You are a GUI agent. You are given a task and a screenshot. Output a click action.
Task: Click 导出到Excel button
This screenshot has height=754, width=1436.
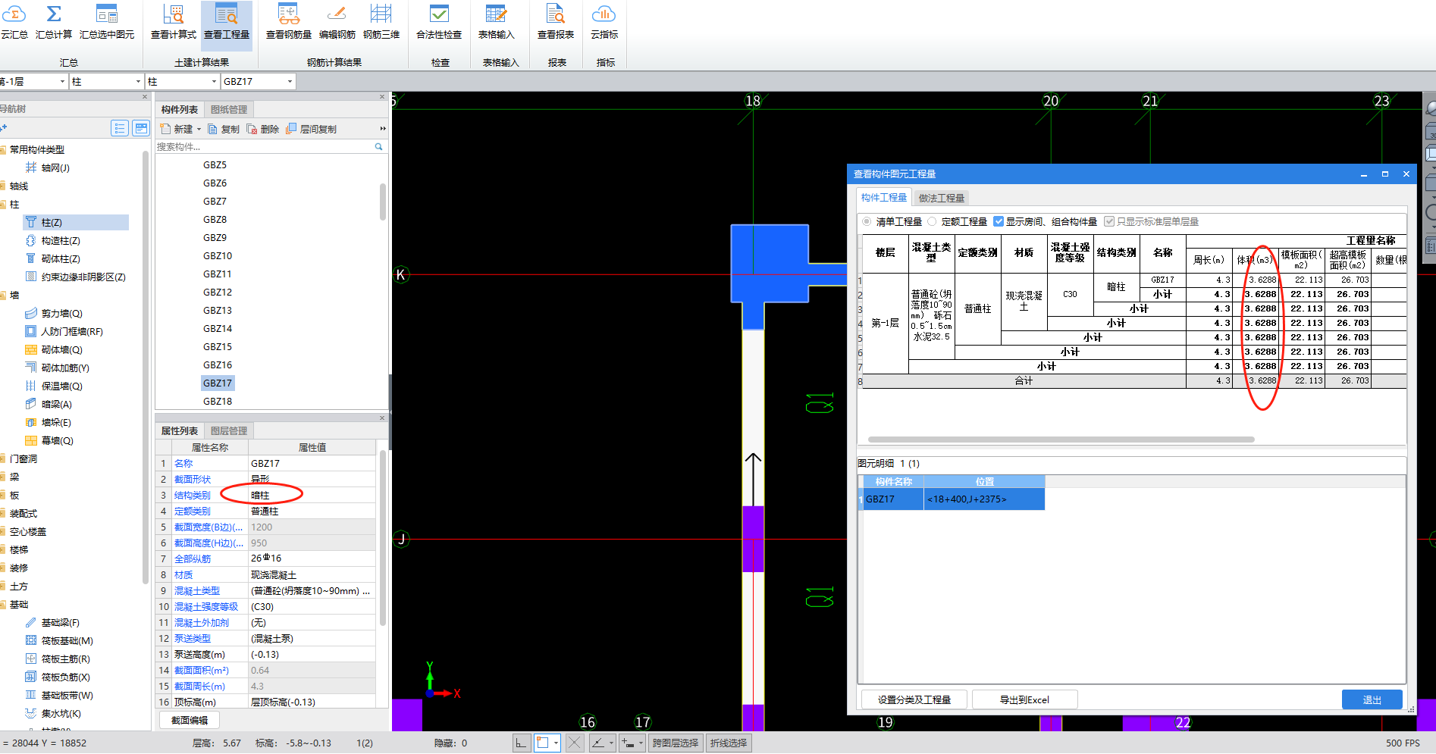[x=1024, y=700]
